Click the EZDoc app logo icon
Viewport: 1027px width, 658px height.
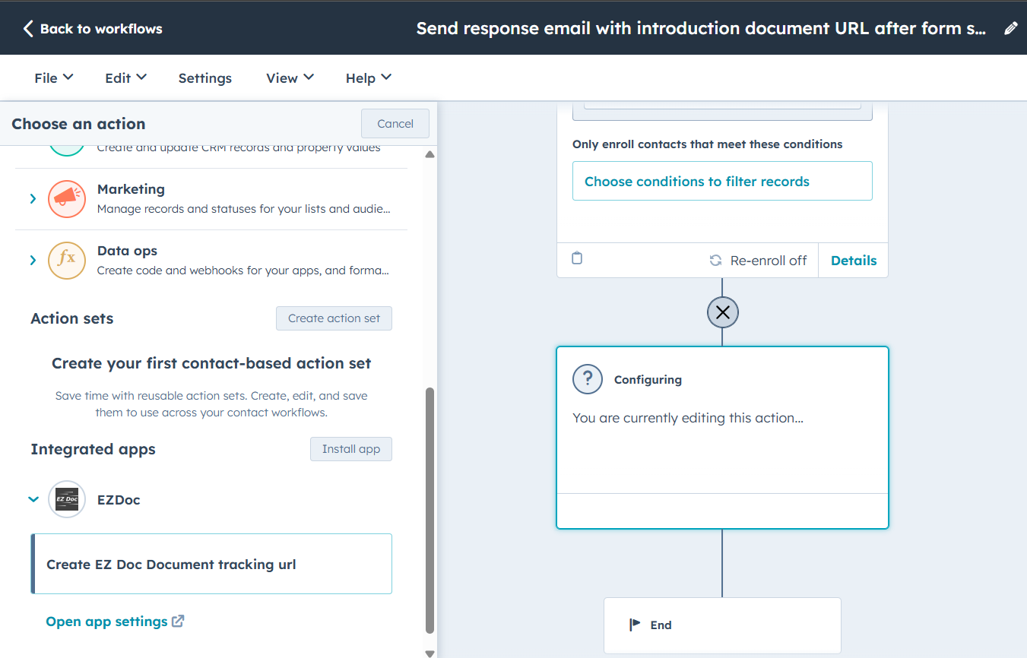pos(67,500)
